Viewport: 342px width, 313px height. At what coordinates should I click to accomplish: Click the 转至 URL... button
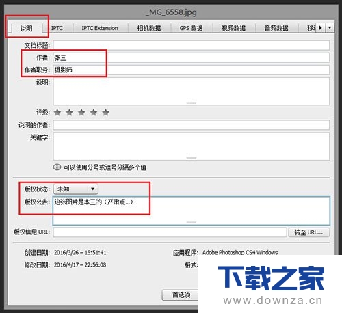point(308,232)
